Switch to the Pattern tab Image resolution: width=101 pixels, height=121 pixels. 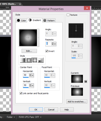click(x=49, y=21)
